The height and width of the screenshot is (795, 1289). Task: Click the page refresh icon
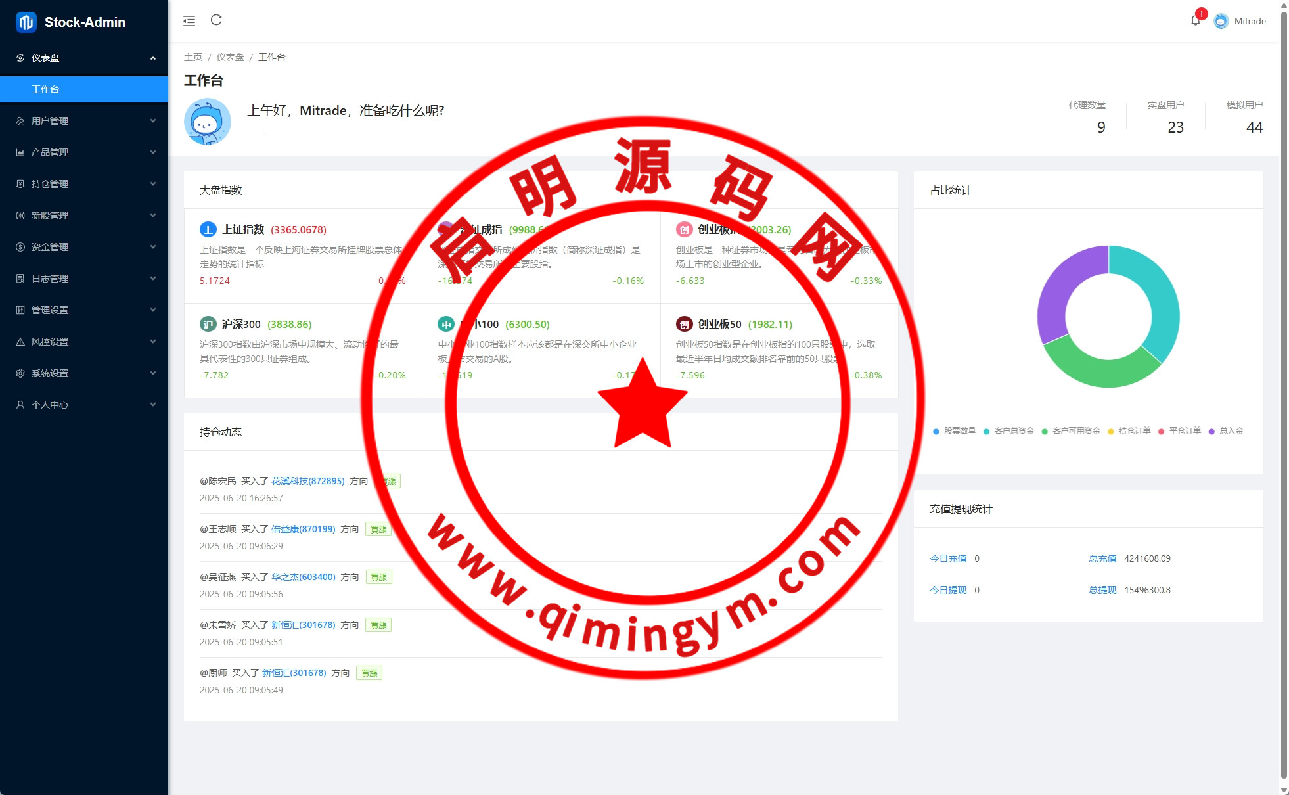pos(216,20)
